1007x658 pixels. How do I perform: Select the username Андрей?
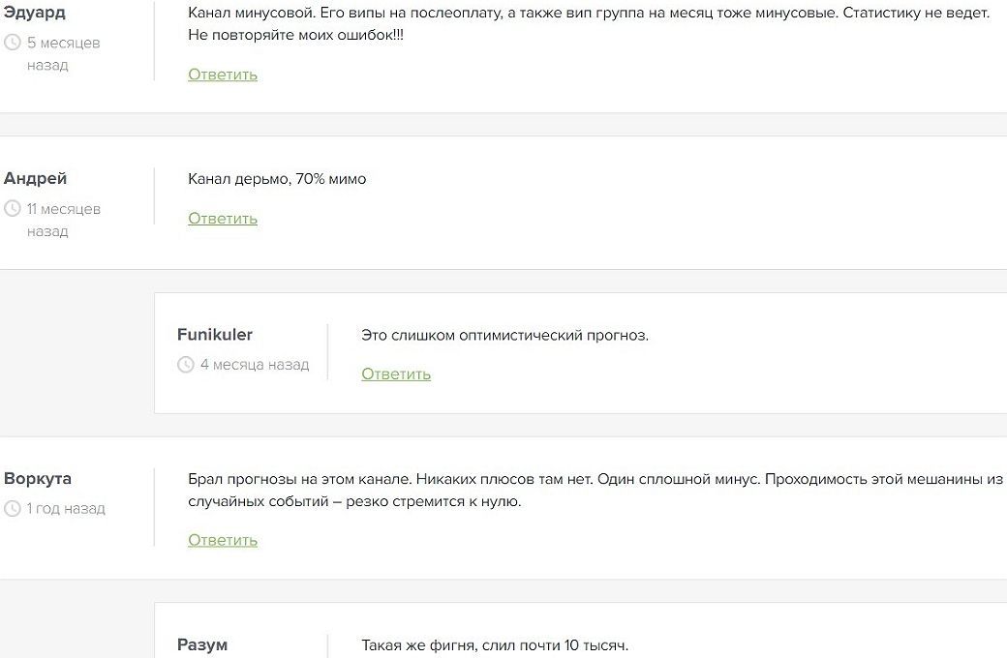[35, 178]
